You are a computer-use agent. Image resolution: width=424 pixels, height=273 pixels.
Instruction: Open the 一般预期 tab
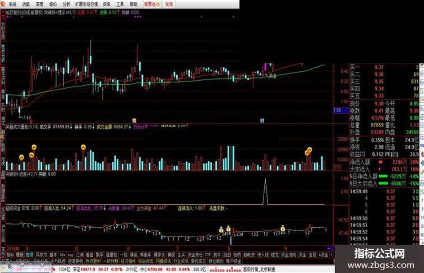[x=110, y=261]
